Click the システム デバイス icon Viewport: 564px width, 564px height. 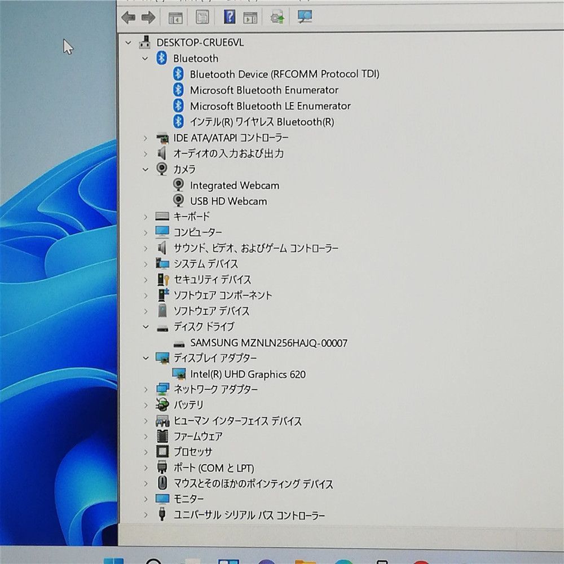(x=162, y=263)
